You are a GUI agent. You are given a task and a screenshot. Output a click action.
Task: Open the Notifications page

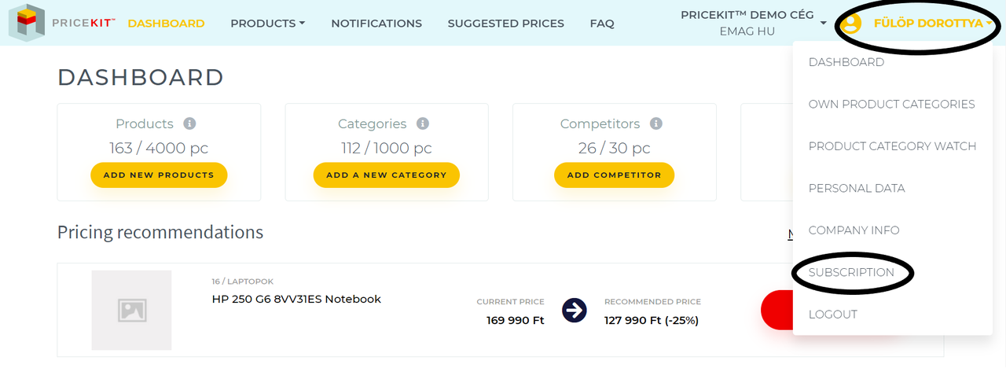click(x=376, y=24)
